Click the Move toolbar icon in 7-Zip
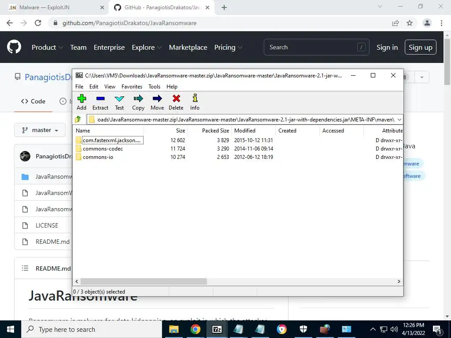Image resolution: width=451 pixels, height=338 pixels. tap(157, 102)
